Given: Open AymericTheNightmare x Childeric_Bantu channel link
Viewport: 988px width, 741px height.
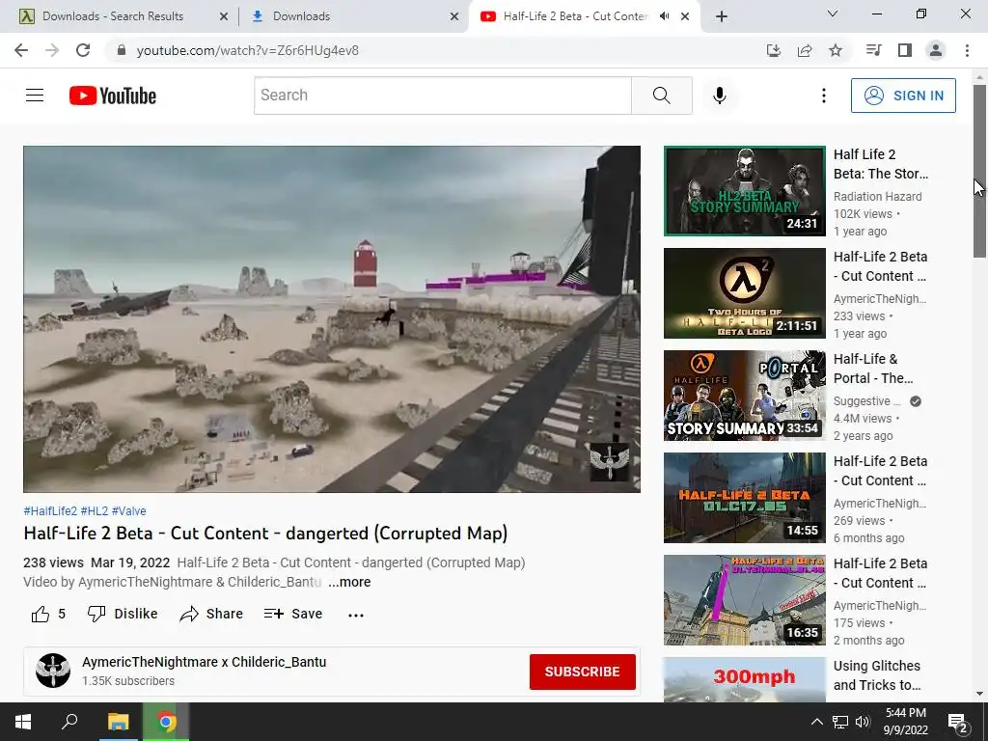Looking at the screenshot, I should [205, 662].
